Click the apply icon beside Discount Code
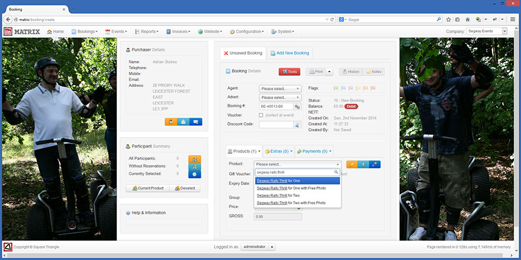This screenshot has height=260, width=521. pos(297,125)
